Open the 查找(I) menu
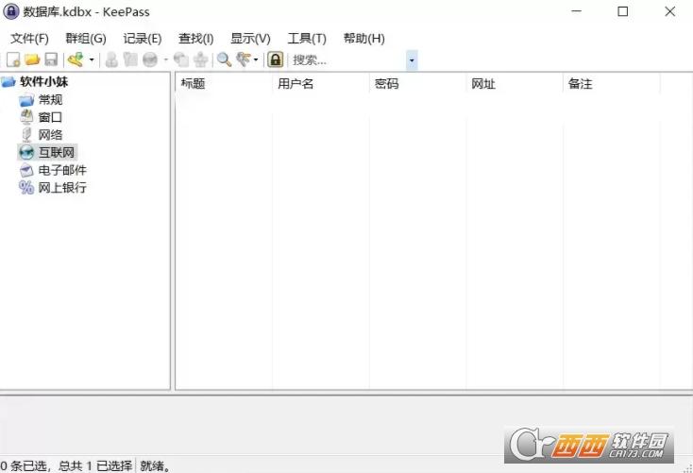 pyautogui.click(x=195, y=39)
